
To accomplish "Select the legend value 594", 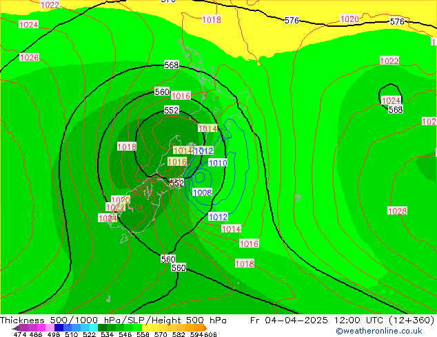I will pos(196,334).
